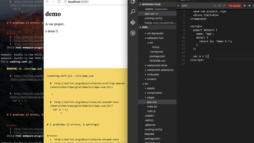The height and width of the screenshot is (143, 254).
Task: Select app.vue in WORKING FILES list
Action: pos(157,14)
